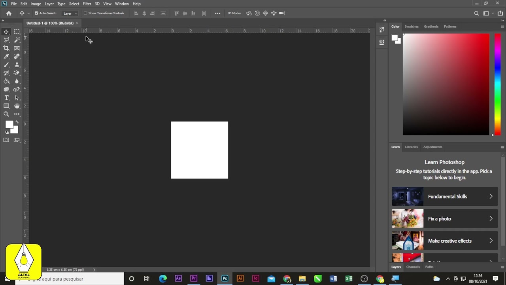Select the Move tool in the toolbox
Image resolution: width=506 pixels, height=285 pixels.
tap(6, 32)
